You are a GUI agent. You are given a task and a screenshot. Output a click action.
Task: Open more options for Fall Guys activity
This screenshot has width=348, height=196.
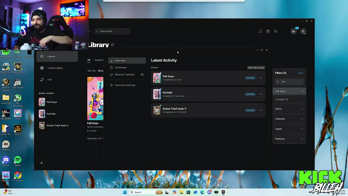click(261, 78)
